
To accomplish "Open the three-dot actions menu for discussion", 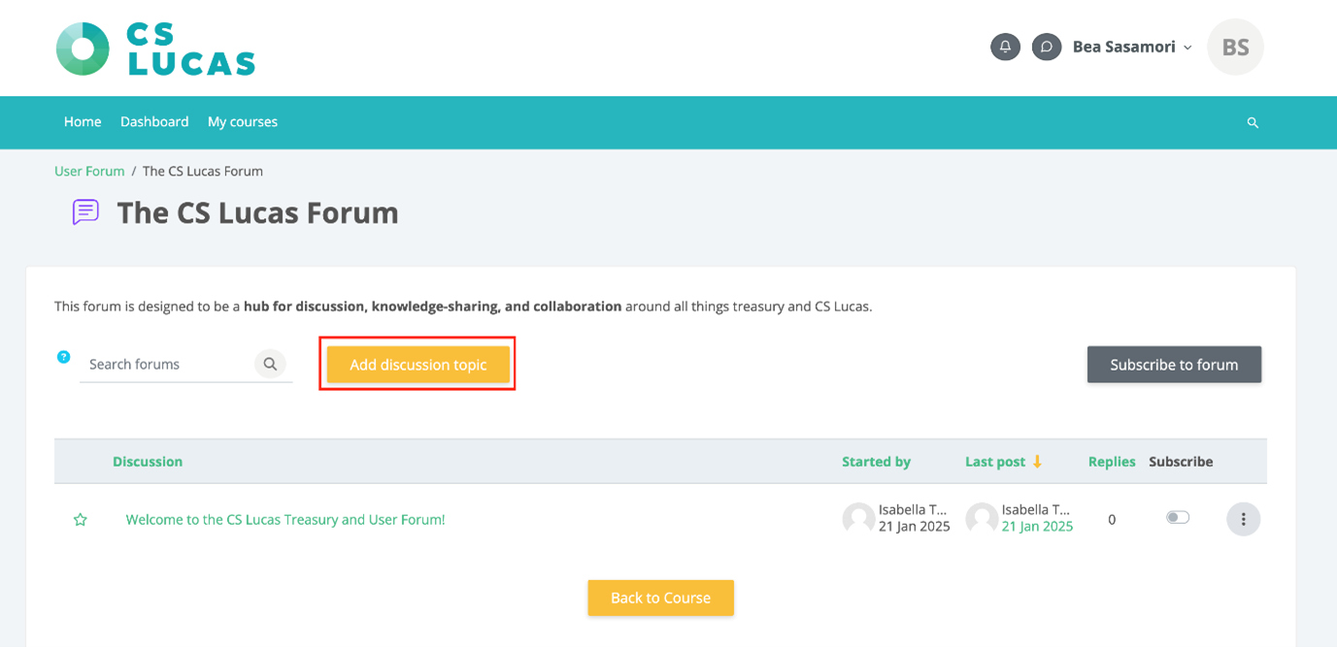I will pos(1243,519).
